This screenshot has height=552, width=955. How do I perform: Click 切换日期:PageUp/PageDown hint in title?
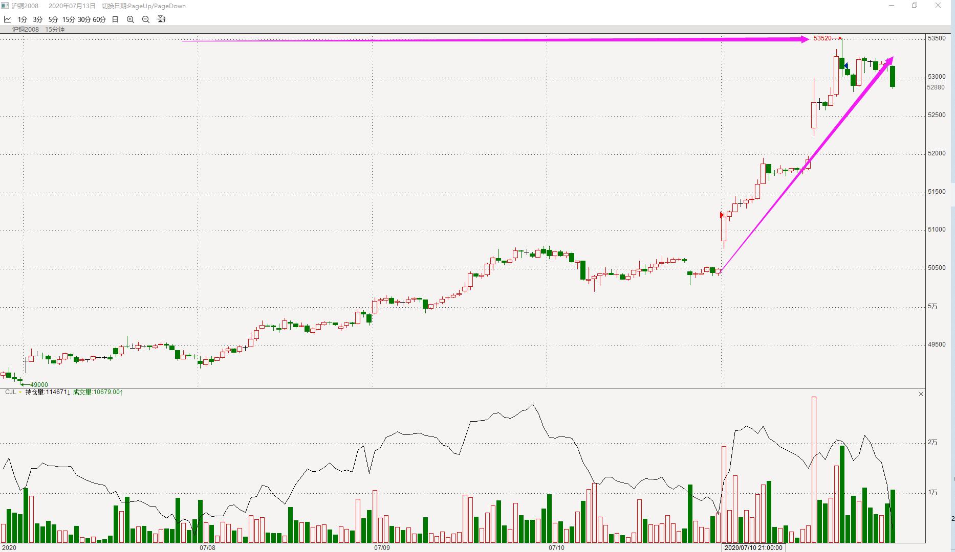pyautogui.click(x=144, y=6)
